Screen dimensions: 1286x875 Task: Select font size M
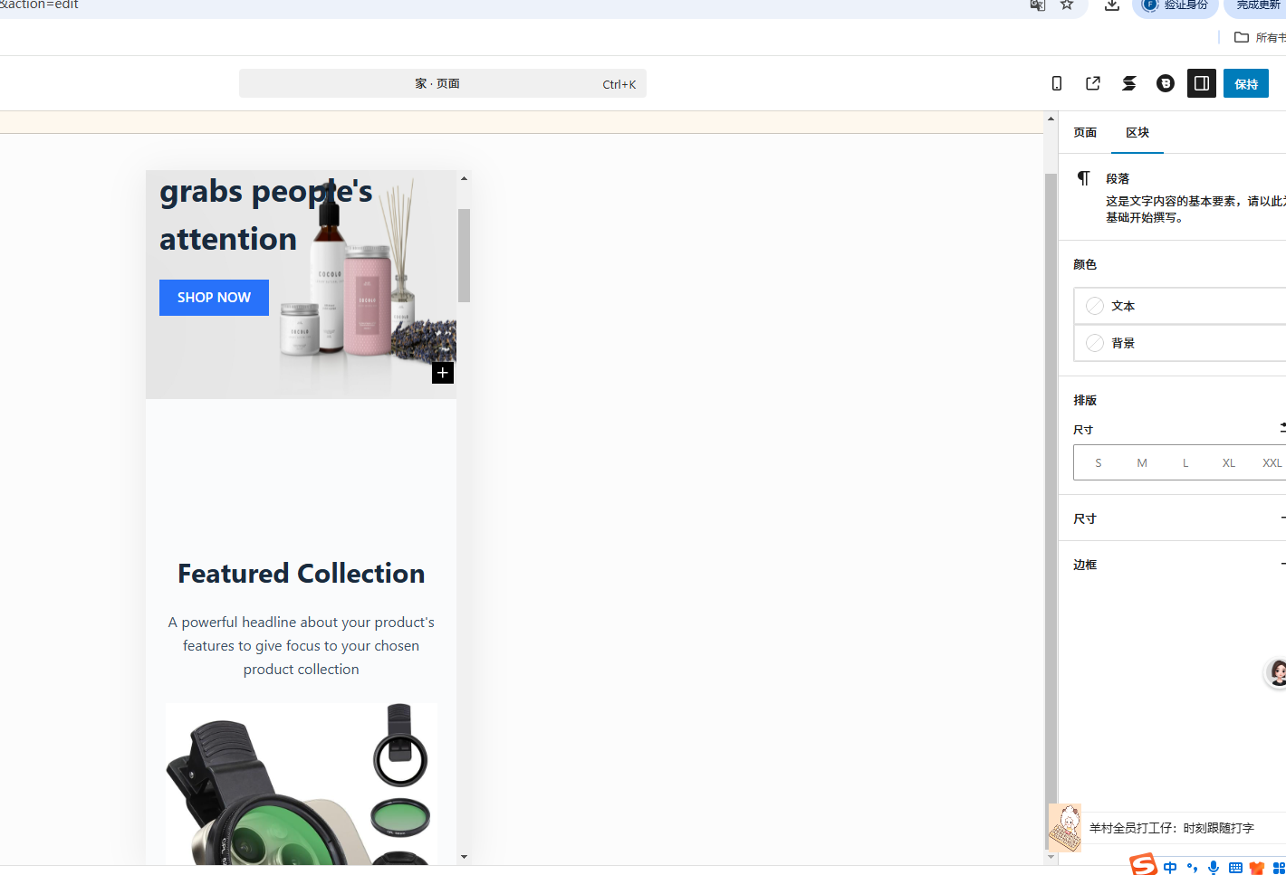(x=1142, y=462)
